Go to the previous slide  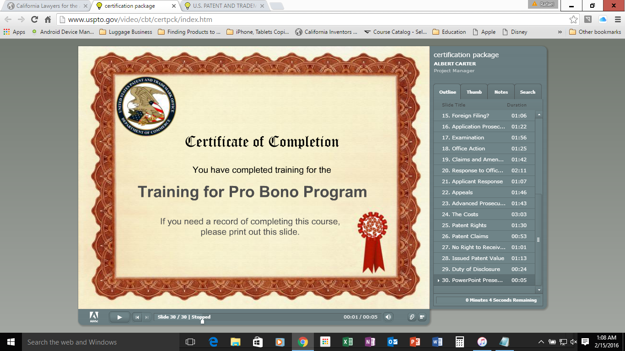pos(138,316)
